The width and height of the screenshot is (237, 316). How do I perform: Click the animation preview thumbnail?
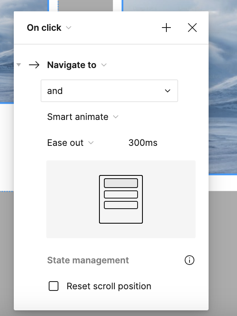click(121, 199)
